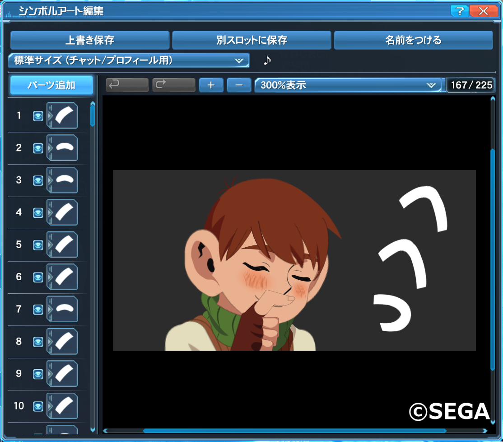Toggle visibility eye of layer 9
This screenshot has width=503, height=442.
click(38, 374)
